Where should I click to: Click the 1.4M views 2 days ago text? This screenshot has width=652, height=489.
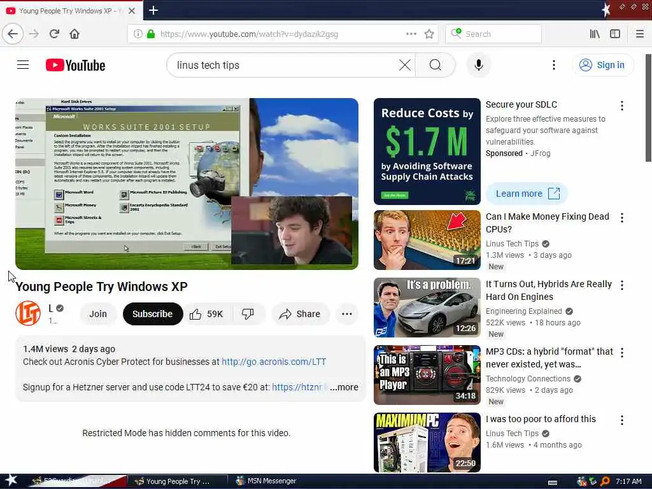pyautogui.click(x=69, y=349)
